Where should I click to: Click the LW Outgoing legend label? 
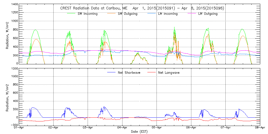coord(208,14)
